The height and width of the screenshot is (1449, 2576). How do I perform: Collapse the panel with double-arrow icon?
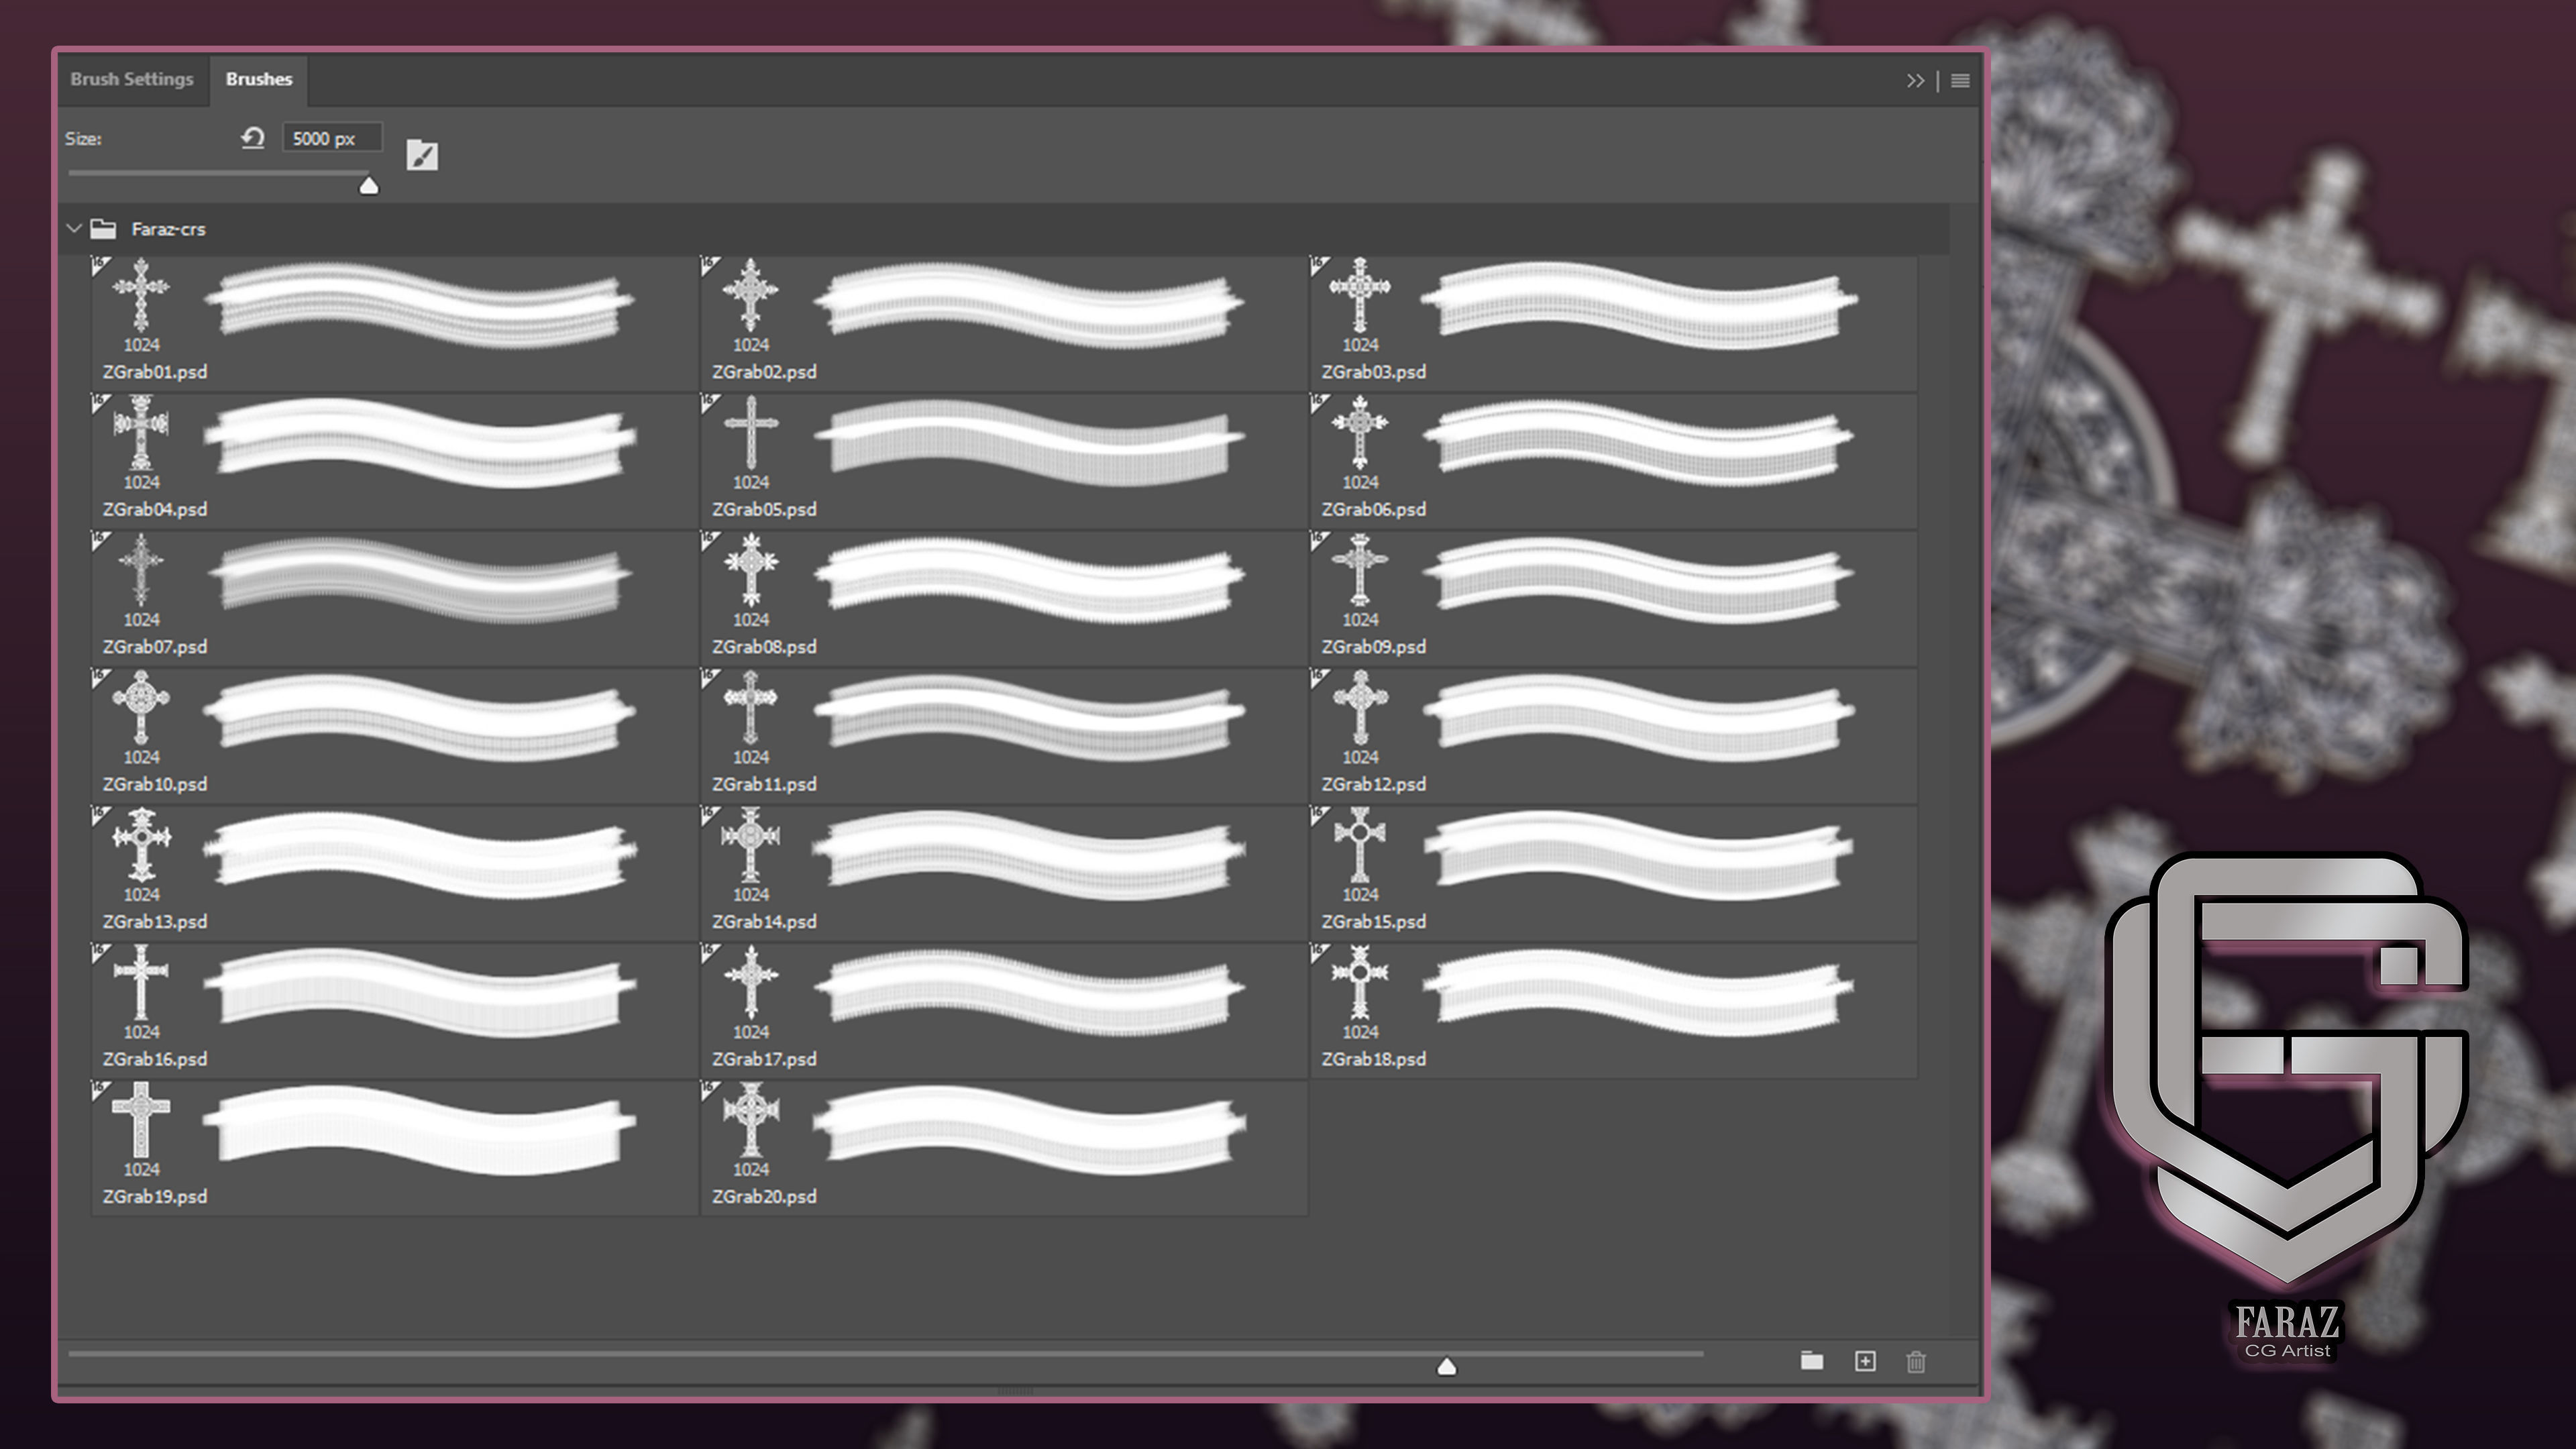pyautogui.click(x=1915, y=81)
